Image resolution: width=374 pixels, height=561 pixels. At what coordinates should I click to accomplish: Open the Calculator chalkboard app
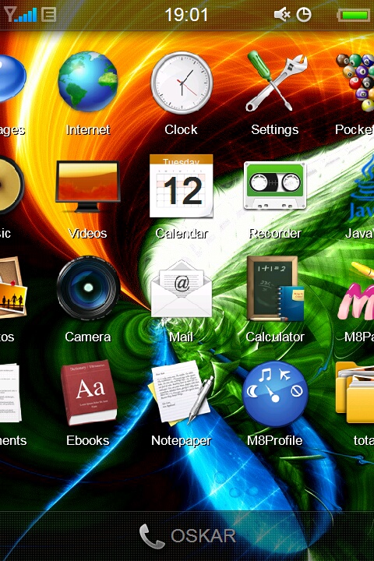[x=275, y=288]
